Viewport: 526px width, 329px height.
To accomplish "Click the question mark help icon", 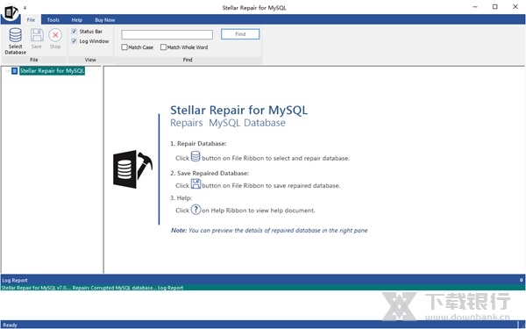I will [195, 210].
